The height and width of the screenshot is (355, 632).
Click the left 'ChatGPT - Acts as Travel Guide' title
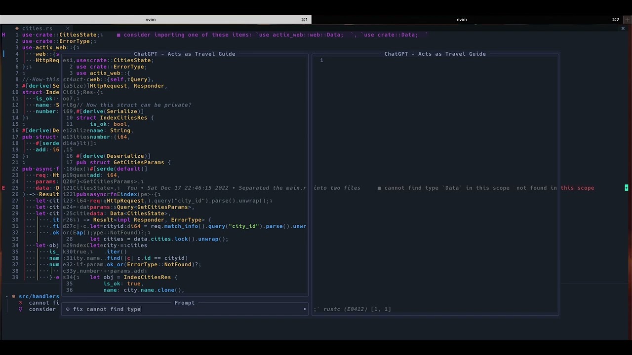click(x=185, y=54)
